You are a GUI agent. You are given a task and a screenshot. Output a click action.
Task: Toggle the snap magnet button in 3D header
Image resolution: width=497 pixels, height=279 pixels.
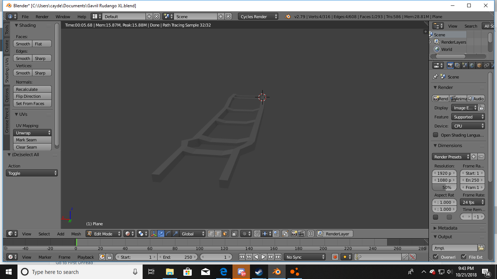click(x=257, y=234)
